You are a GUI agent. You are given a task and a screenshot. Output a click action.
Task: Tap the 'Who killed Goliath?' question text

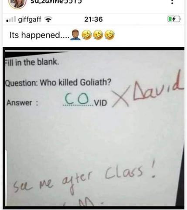pyautogui.click(x=75, y=82)
